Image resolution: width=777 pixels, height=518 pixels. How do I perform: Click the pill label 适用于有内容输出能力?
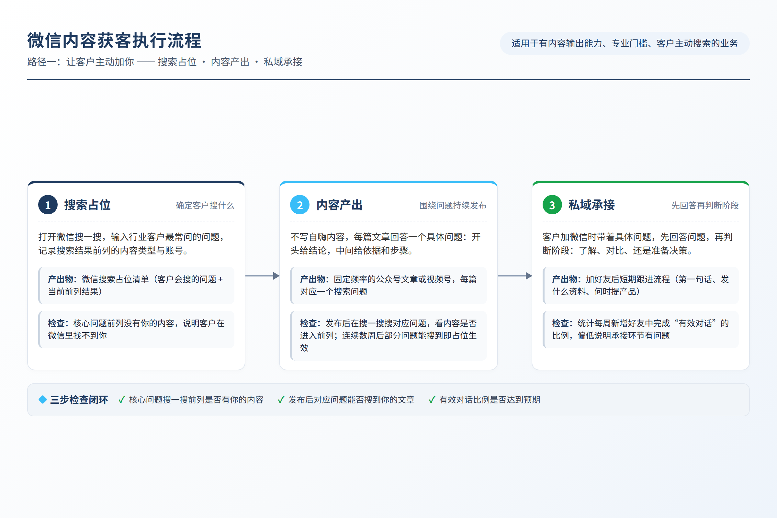(625, 43)
